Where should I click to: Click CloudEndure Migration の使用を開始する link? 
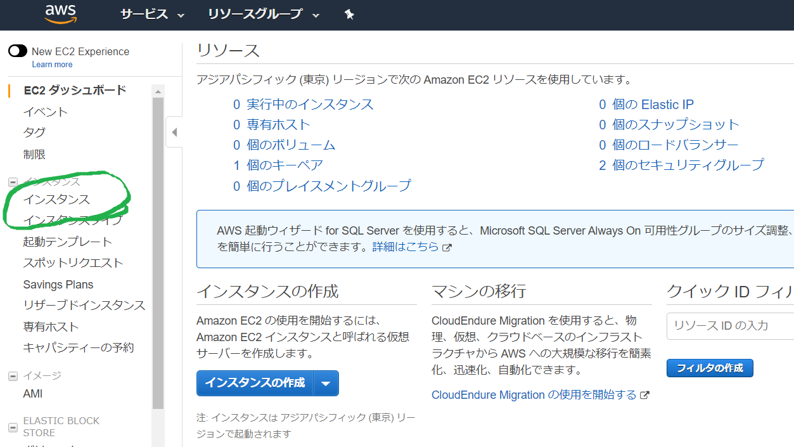534,395
